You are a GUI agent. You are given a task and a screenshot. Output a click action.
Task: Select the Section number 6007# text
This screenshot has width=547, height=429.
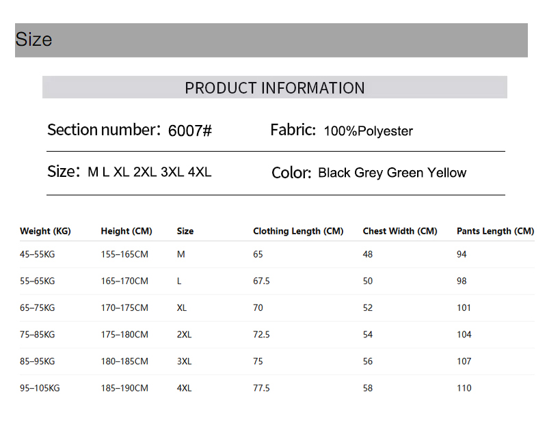point(129,130)
